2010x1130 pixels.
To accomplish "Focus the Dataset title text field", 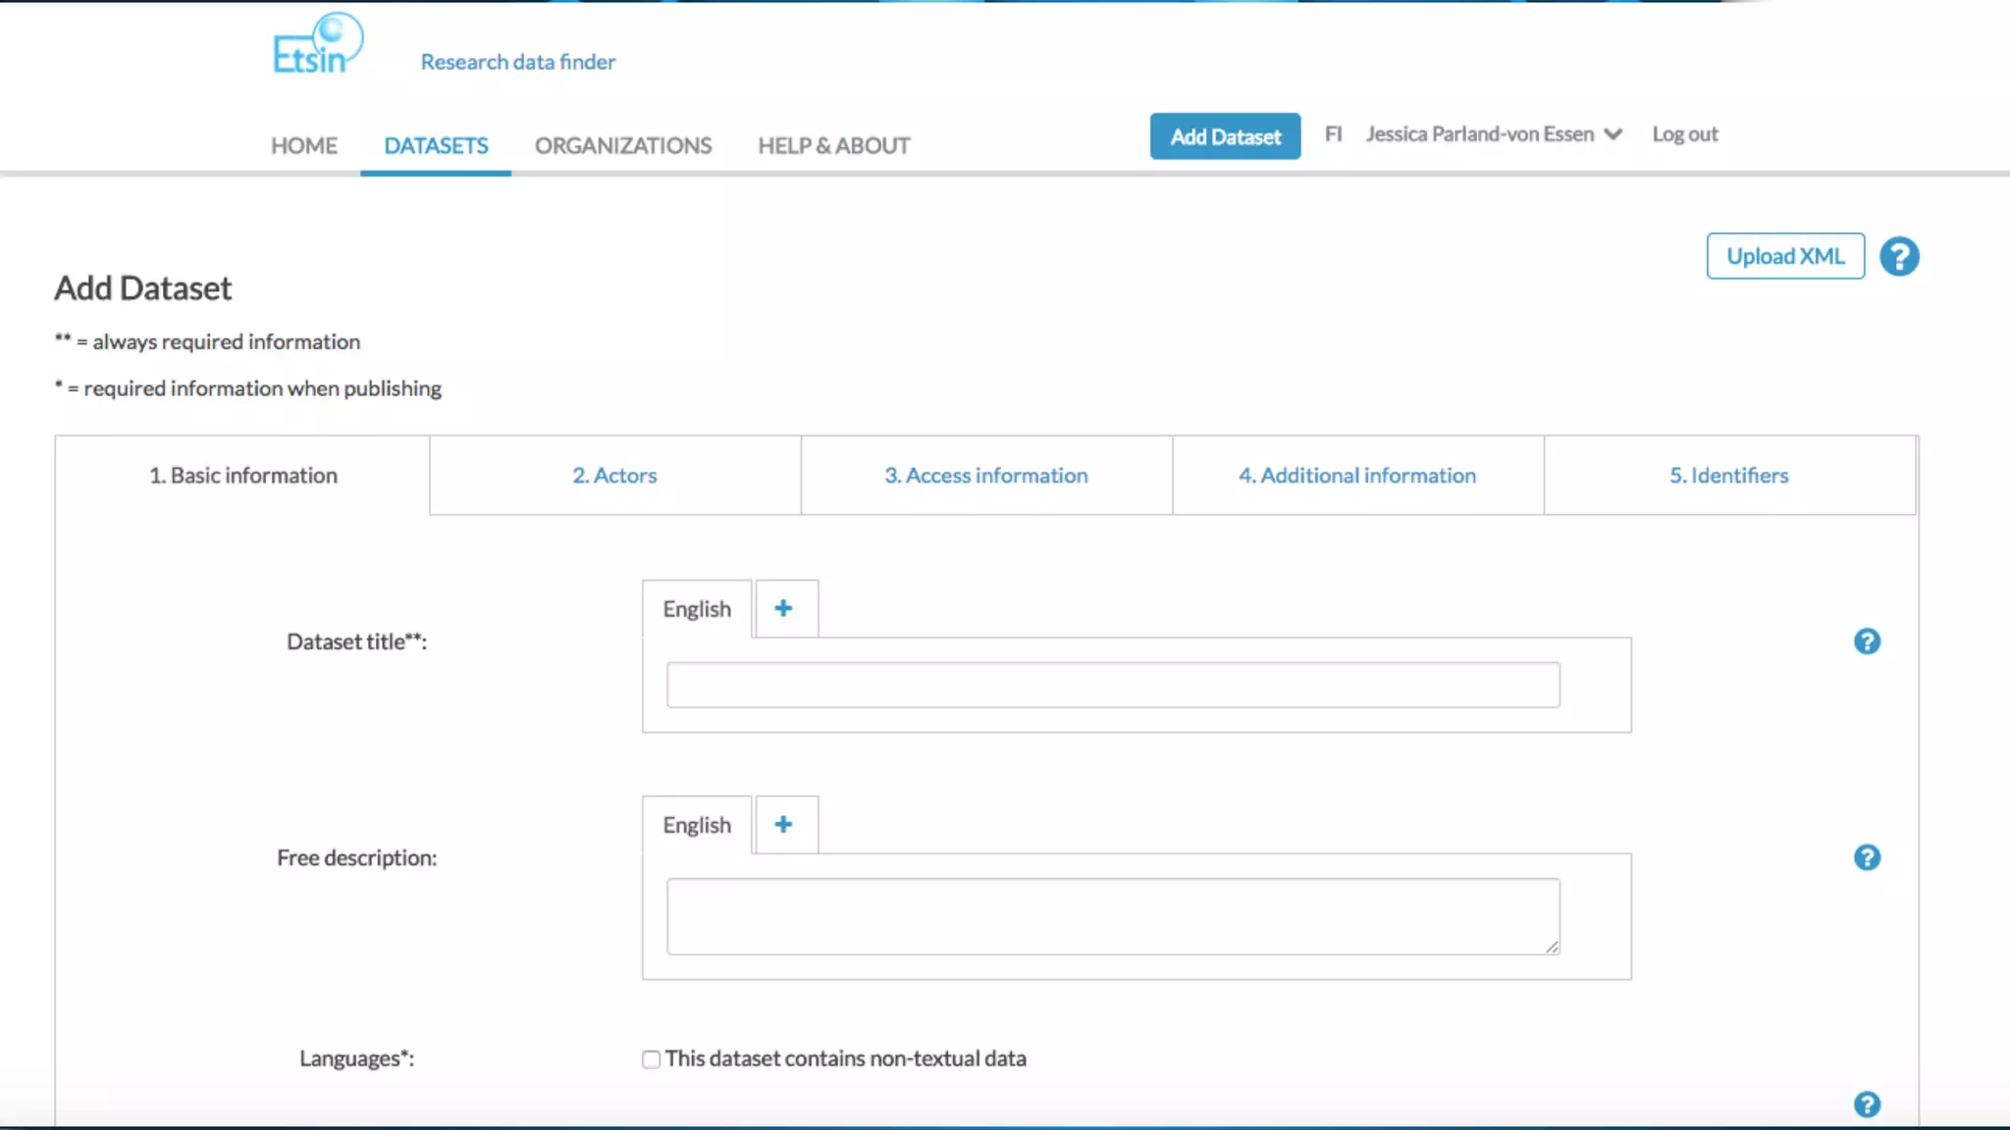I will 1112,685.
